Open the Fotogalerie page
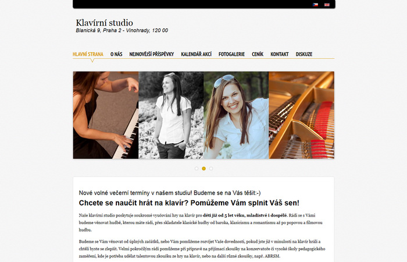 tap(231, 54)
